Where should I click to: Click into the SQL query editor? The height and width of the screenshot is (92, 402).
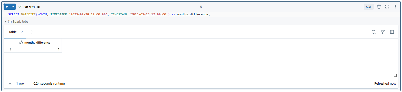201,14
